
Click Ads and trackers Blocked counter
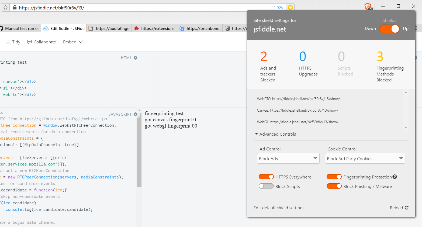pos(268,66)
